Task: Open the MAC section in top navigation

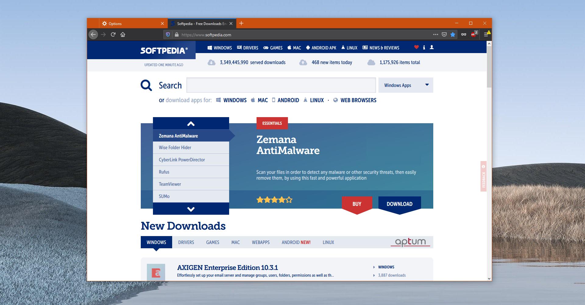Action: [x=294, y=48]
